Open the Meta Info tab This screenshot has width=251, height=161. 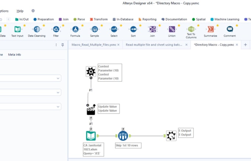click(x=14, y=55)
